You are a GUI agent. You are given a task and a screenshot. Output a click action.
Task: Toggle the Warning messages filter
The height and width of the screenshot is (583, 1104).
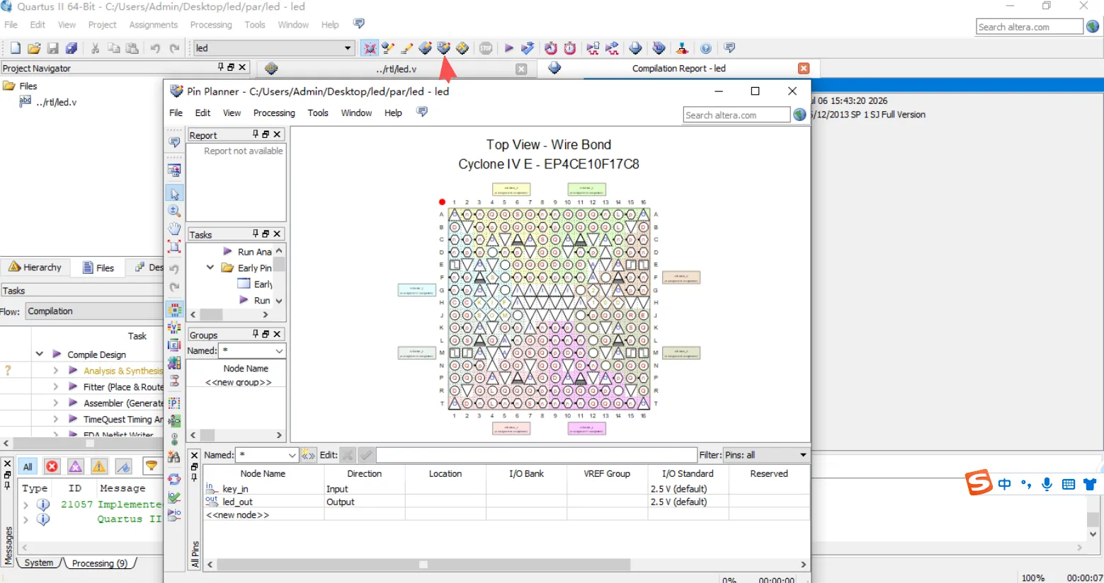click(99, 466)
